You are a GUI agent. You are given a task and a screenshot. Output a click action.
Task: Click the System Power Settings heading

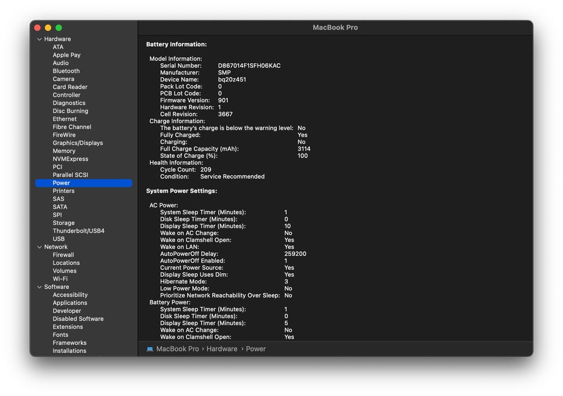tap(181, 191)
